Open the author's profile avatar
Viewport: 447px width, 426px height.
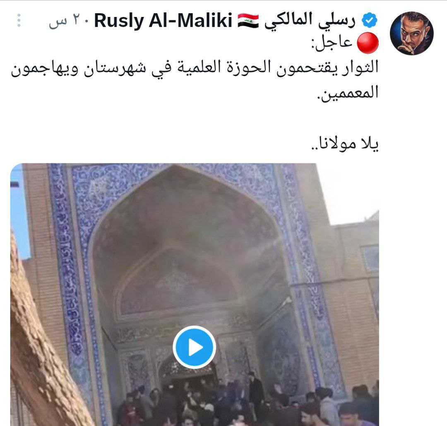coord(412,34)
